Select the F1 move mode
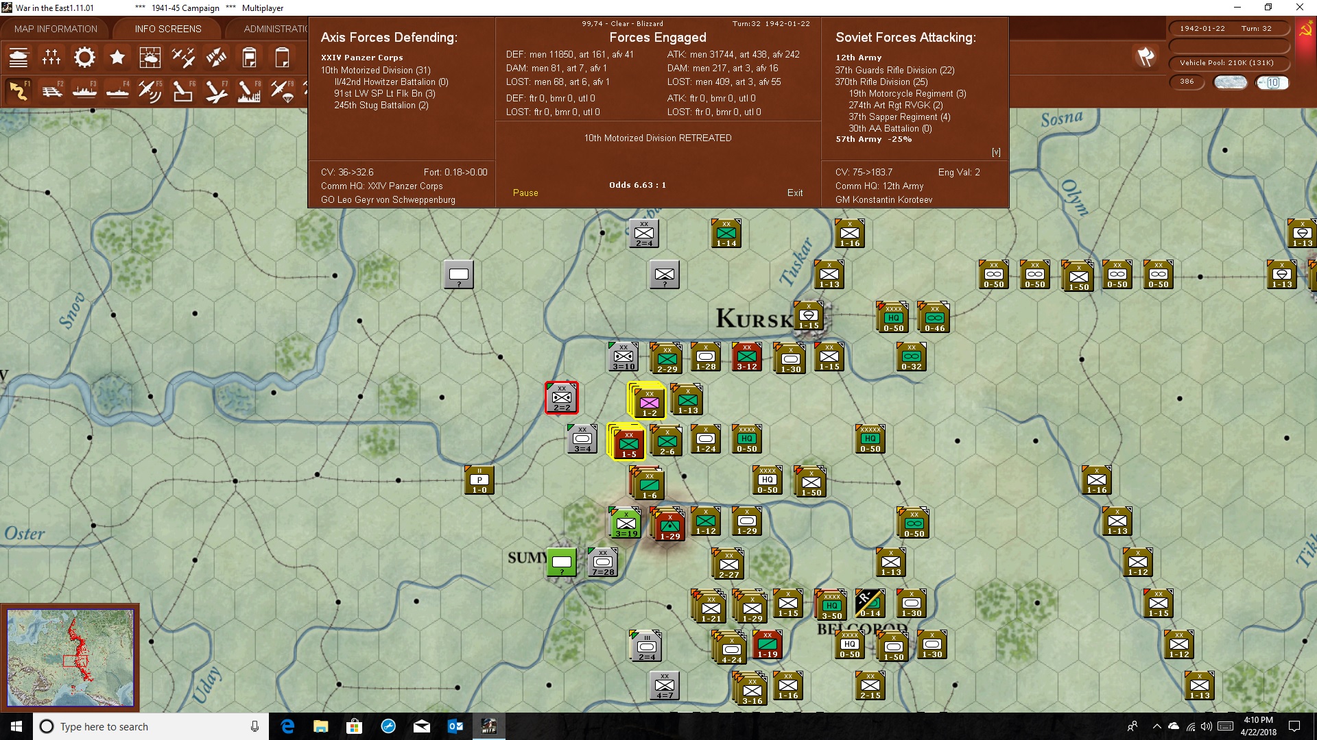Image resolution: width=1317 pixels, height=740 pixels. pos(19,90)
